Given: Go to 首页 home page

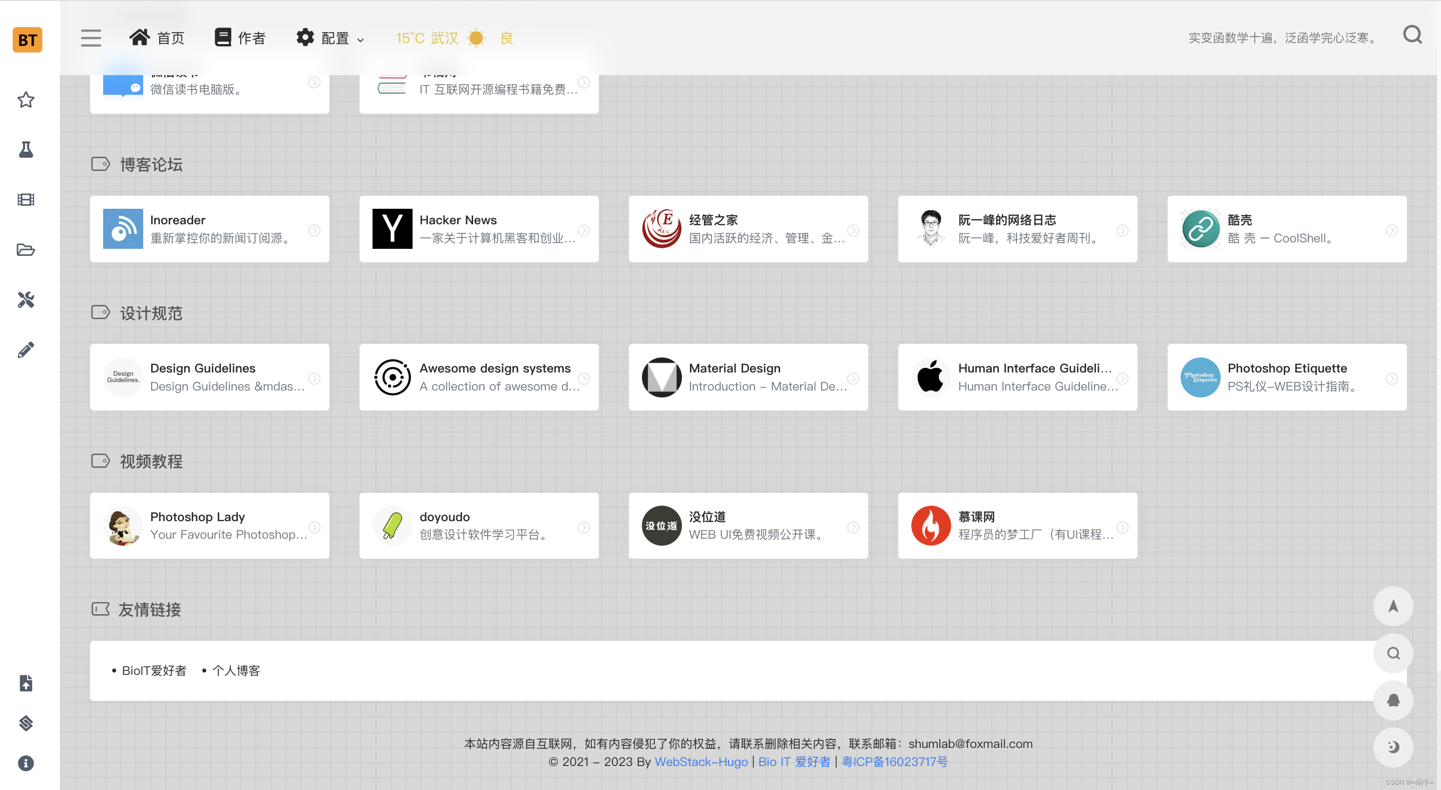Looking at the screenshot, I should click(157, 38).
